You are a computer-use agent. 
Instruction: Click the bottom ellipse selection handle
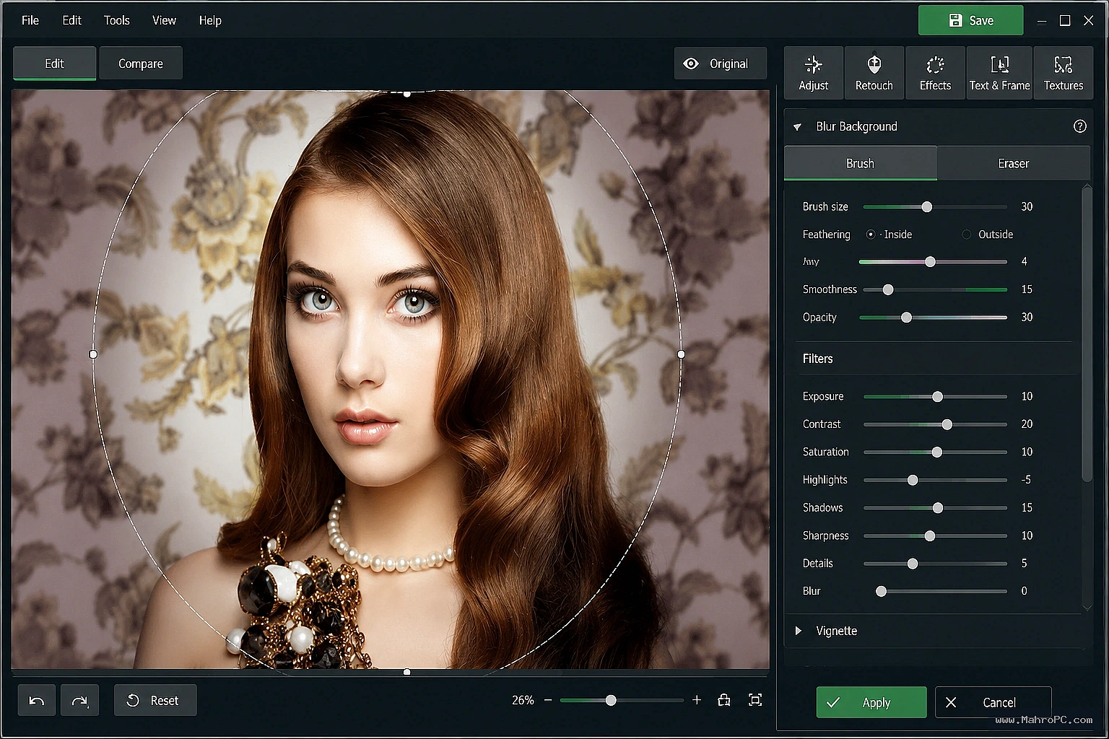[x=407, y=672]
